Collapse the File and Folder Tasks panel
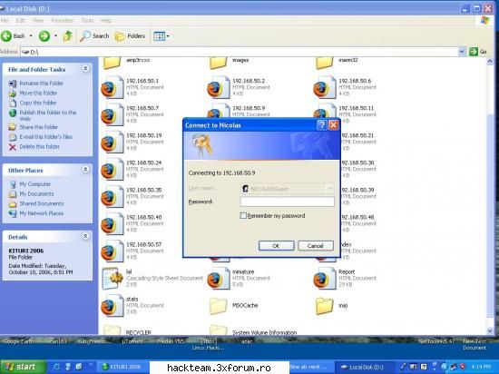Viewport: 499px width, 374px height. [x=85, y=68]
